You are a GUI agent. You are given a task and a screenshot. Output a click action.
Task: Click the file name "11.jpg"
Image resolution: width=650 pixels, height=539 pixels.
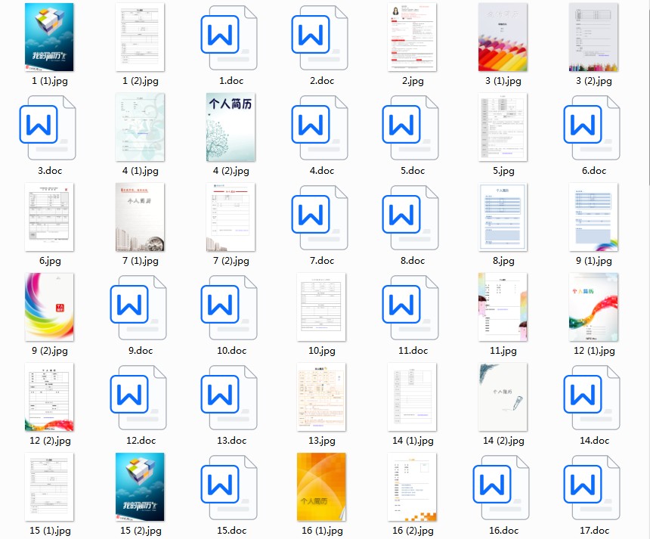(503, 351)
